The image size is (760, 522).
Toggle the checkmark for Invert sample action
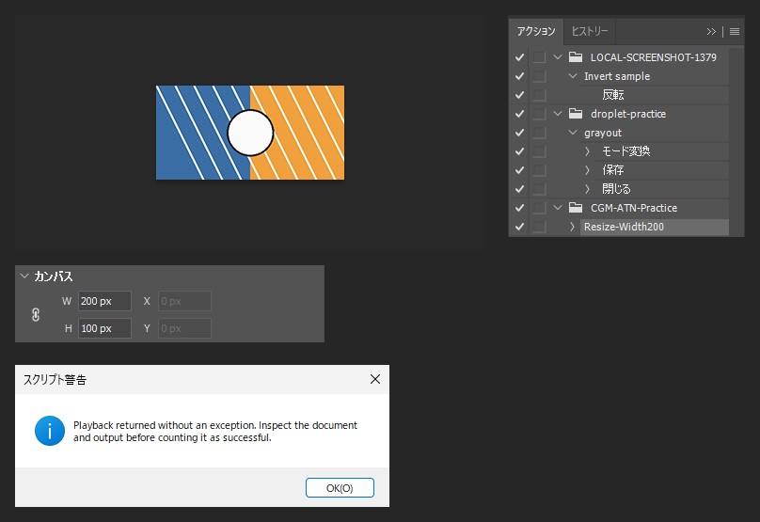pos(519,76)
